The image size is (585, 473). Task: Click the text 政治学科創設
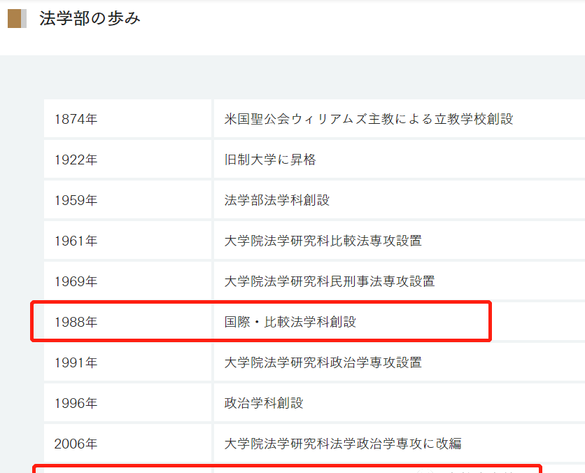pyautogui.click(x=264, y=403)
